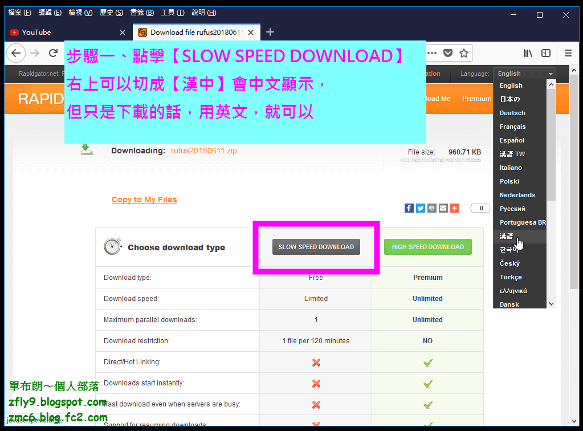583x431 pixels.
Task: Click the HIGH SPEED DOWNLOAD button
Action: [x=427, y=247]
